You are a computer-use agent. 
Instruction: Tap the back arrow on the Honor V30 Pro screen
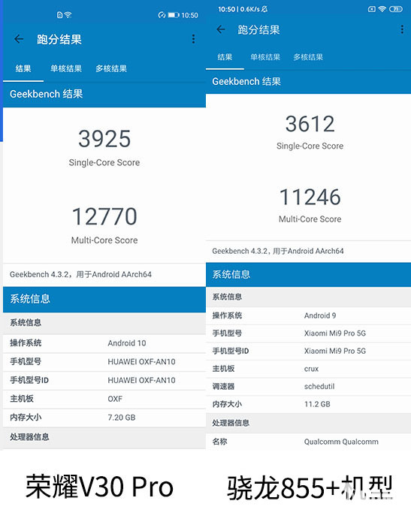19,39
